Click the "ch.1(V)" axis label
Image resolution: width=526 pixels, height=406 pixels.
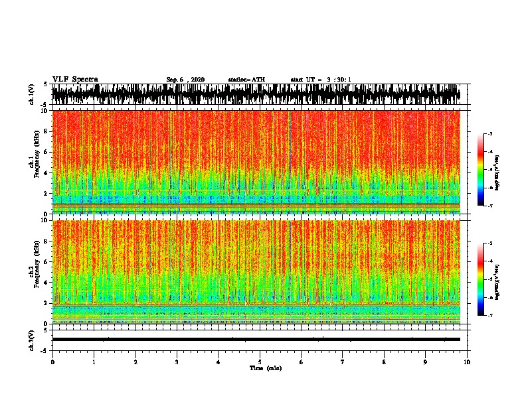point(31,94)
